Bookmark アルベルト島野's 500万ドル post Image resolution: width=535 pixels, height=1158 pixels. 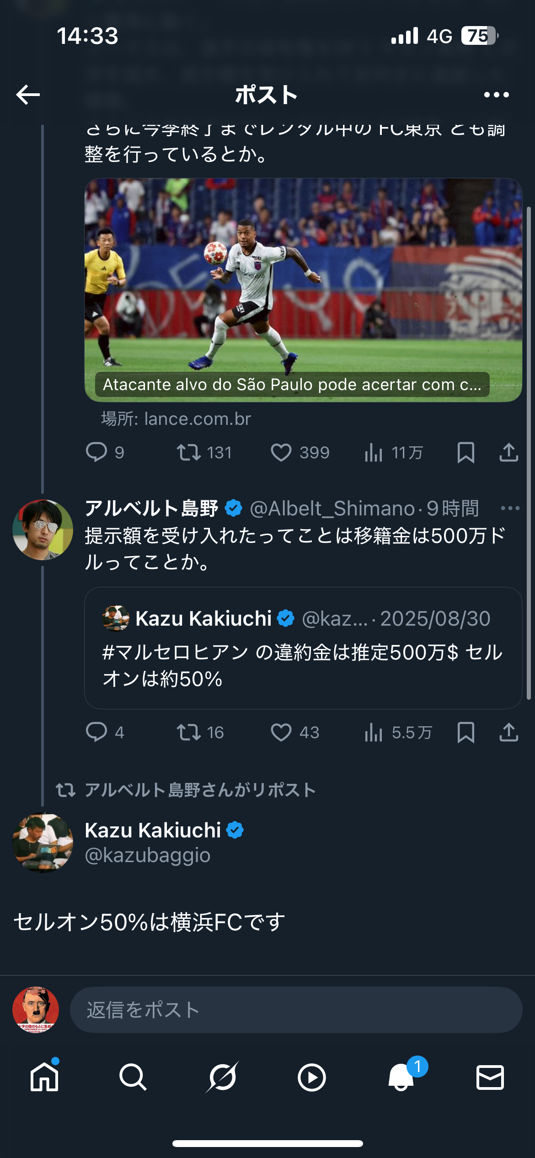pos(465,732)
